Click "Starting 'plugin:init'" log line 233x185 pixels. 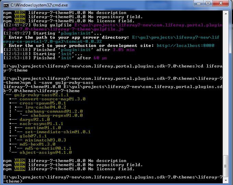click(52, 33)
